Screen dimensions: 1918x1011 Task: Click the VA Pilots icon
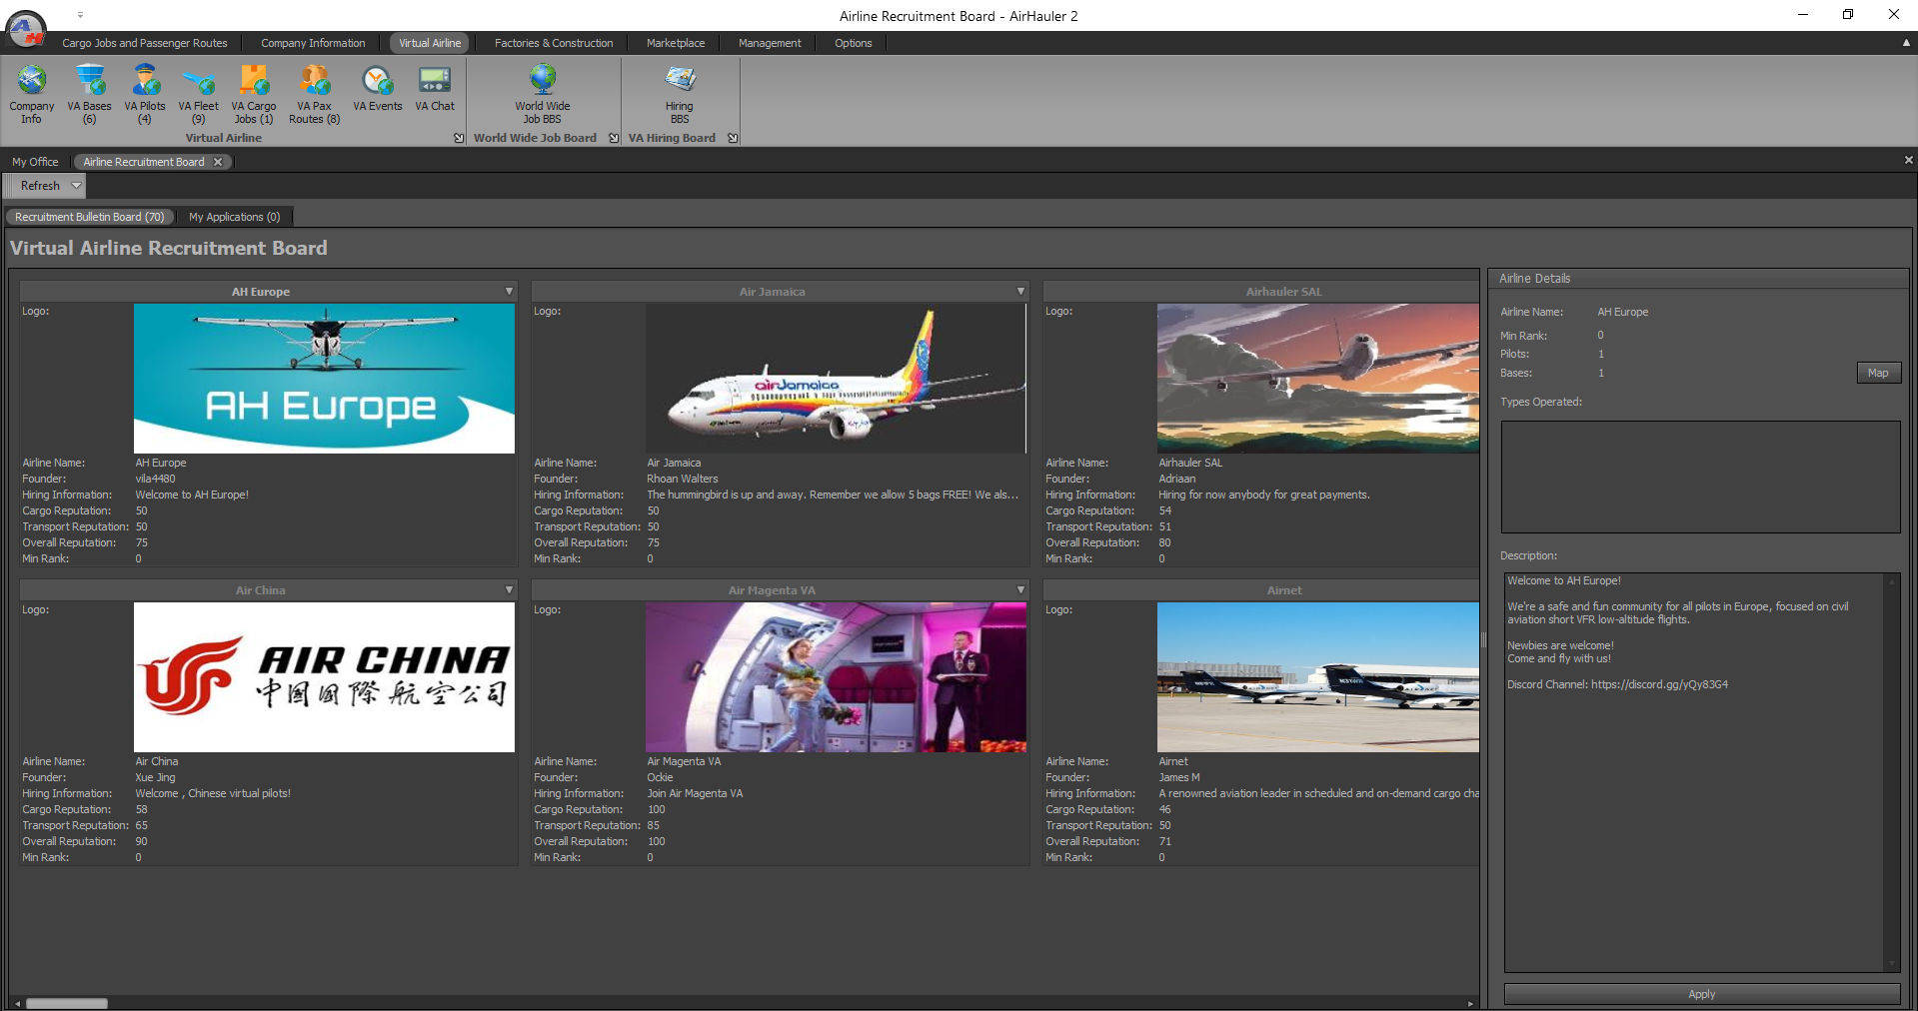(x=145, y=94)
